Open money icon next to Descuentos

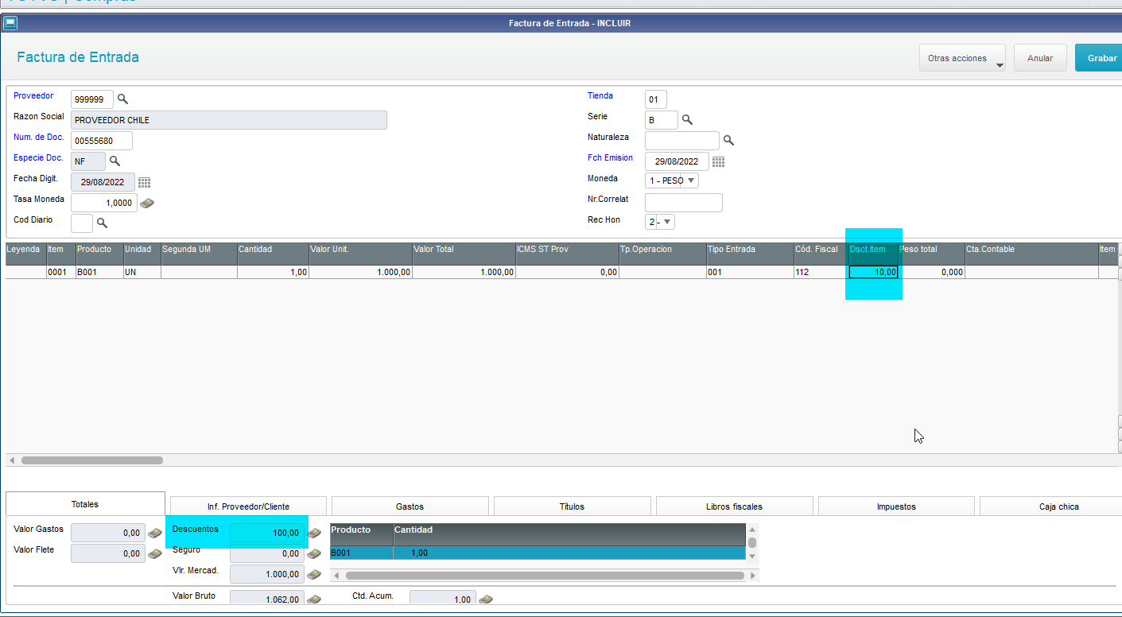(x=314, y=534)
